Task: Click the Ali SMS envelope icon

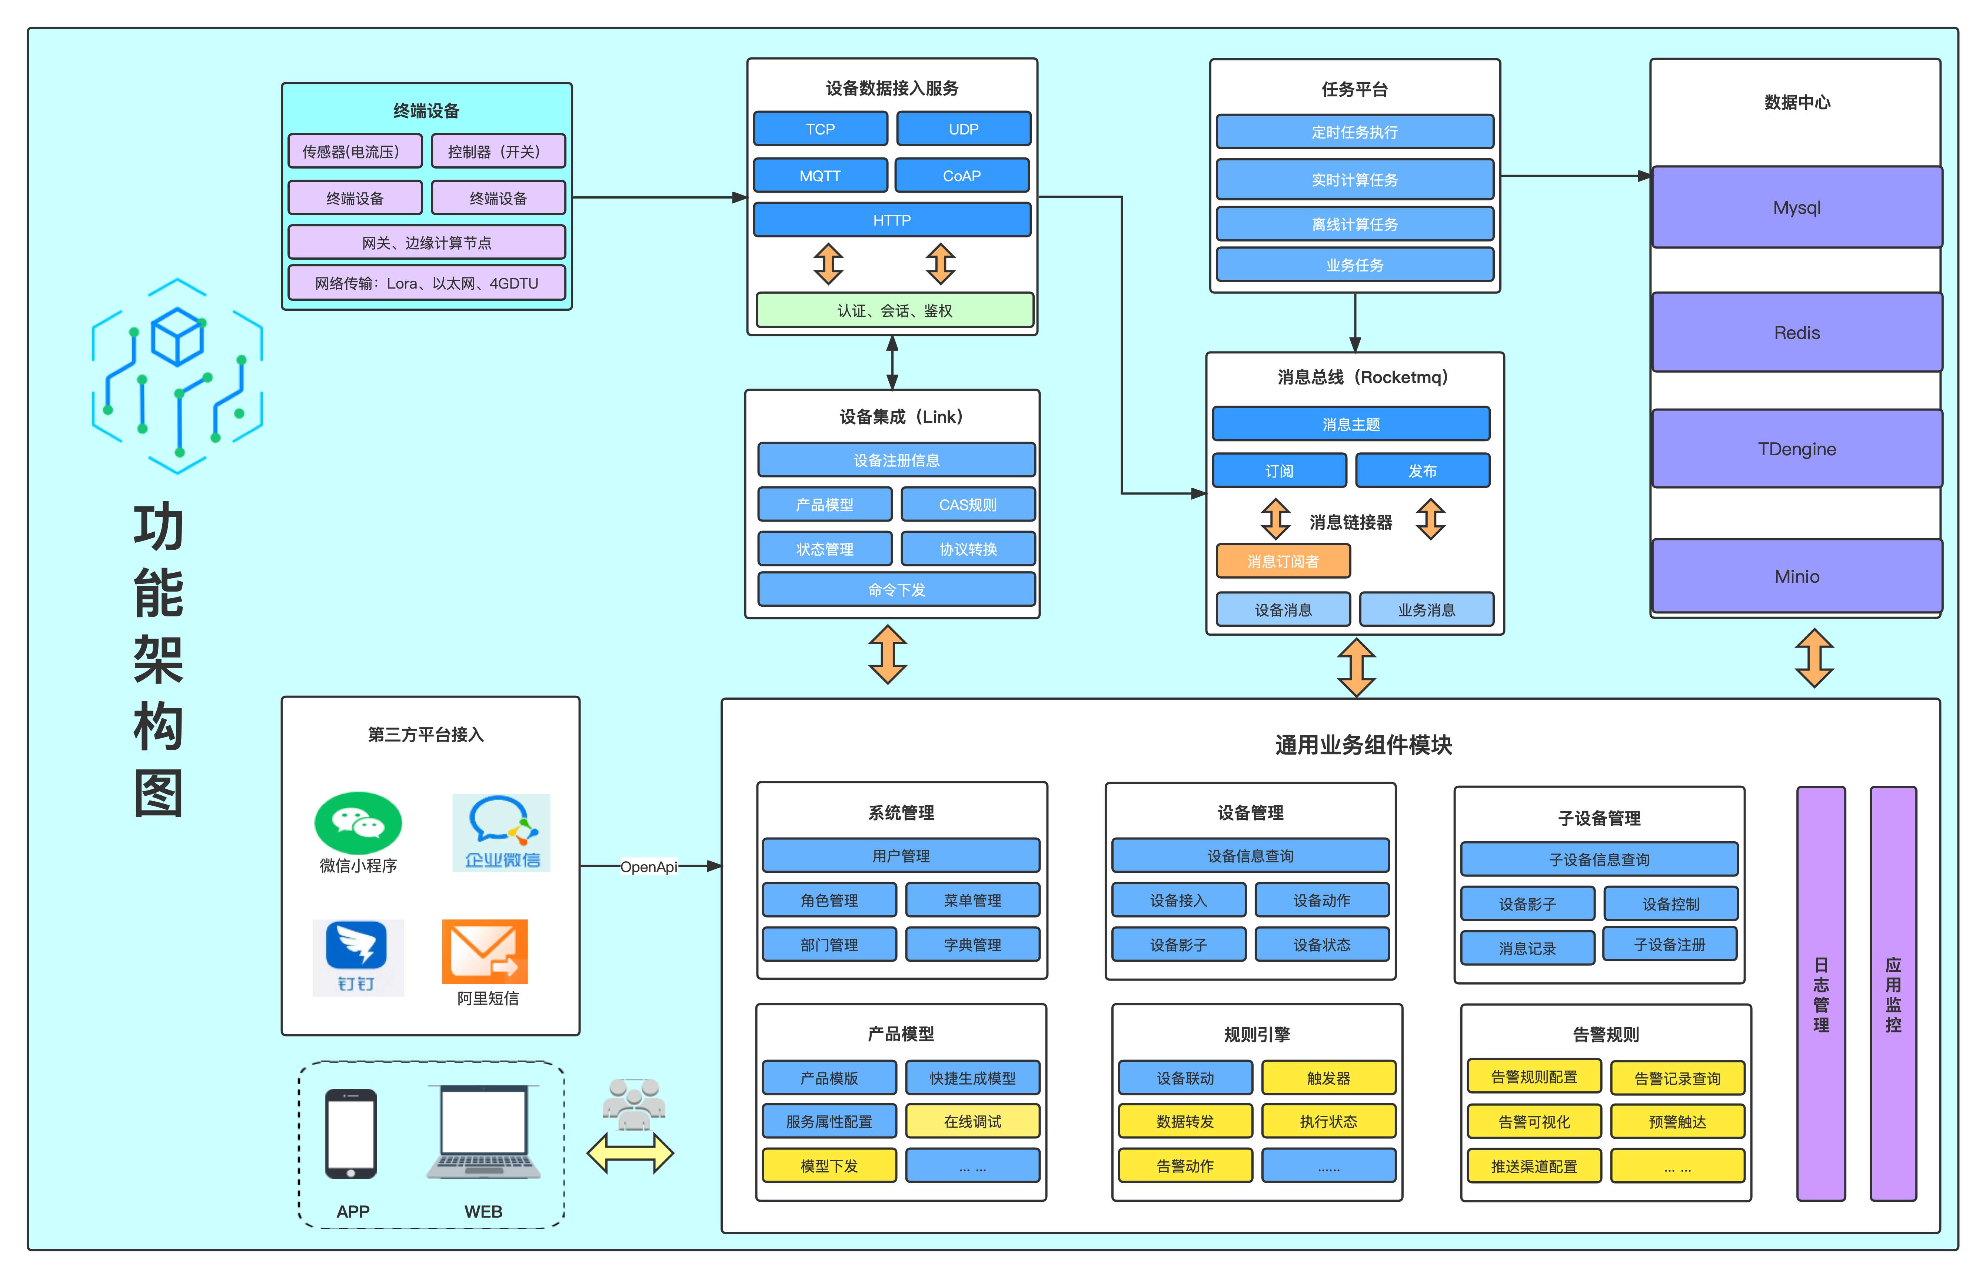Action: point(485,951)
